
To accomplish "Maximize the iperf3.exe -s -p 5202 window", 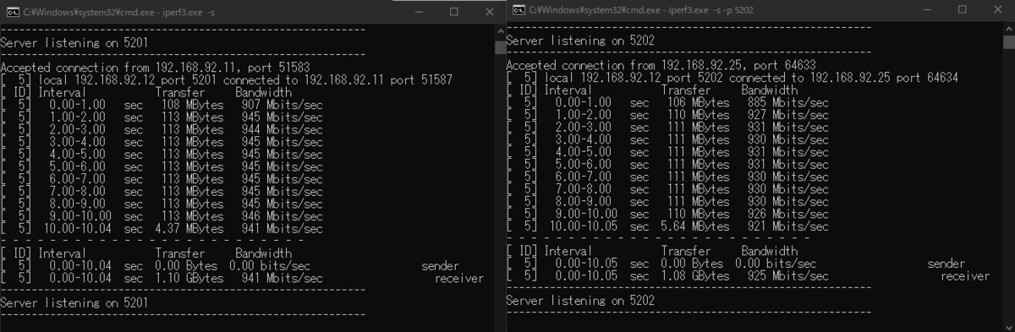I will (x=963, y=10).
